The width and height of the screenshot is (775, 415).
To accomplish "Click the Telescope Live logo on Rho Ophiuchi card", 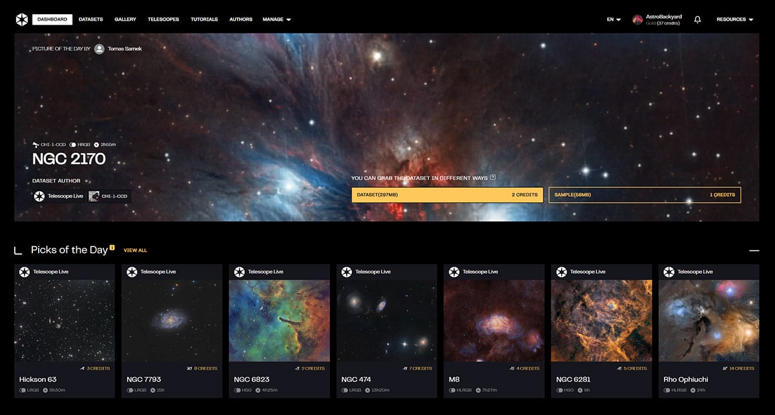I will (x=669, y=272).
